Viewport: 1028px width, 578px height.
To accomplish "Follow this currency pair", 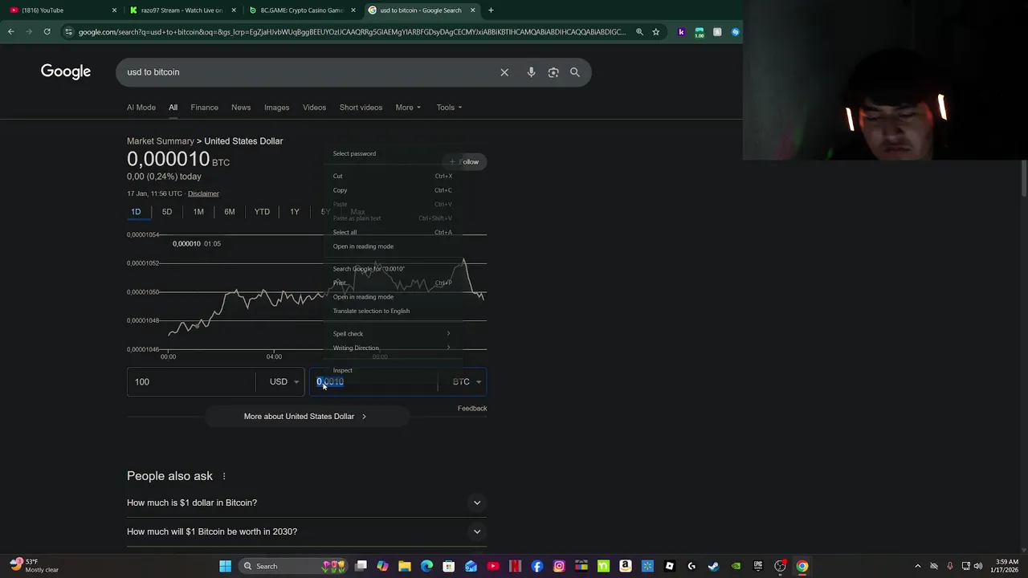I will coord(465,162).
